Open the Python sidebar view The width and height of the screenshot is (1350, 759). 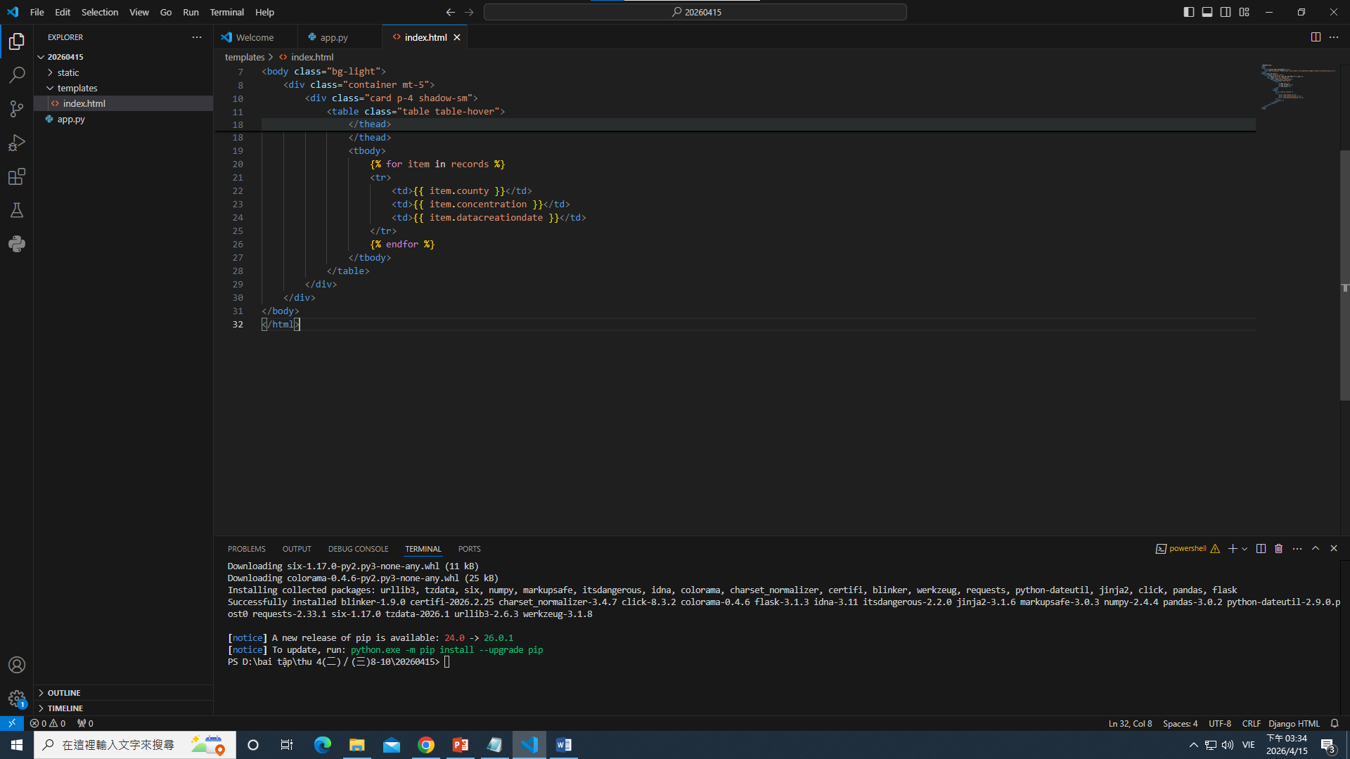[x=17, y=244]
